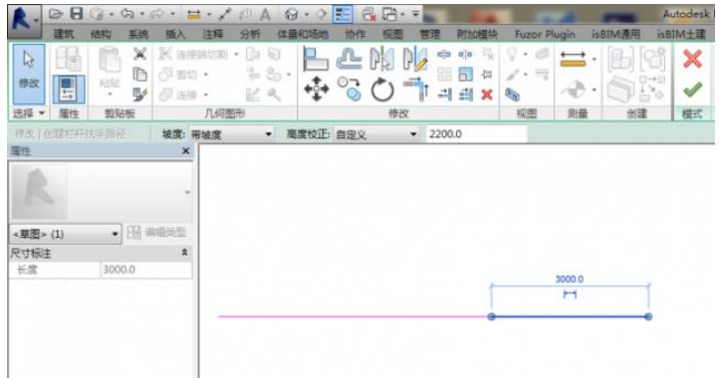Click the Open file icon in quick access toolbar

tap(55, 14)
